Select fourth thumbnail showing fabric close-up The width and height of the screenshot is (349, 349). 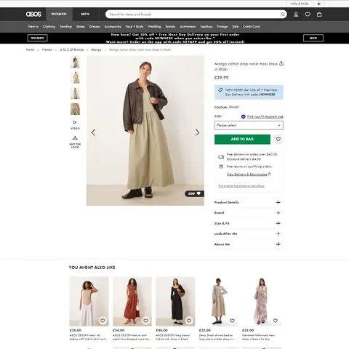tap(75, 109)
